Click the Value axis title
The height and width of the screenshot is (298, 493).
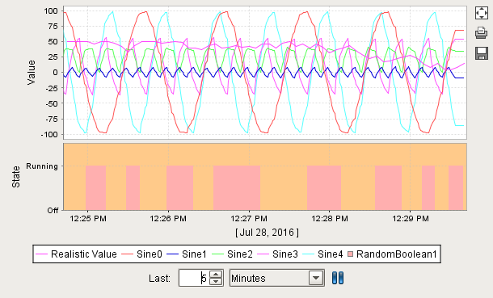click(x=32, y=73)
